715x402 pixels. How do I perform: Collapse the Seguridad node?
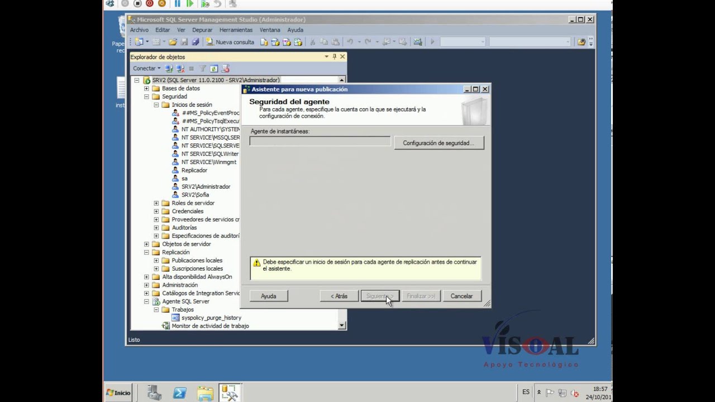tap(147, 97)
